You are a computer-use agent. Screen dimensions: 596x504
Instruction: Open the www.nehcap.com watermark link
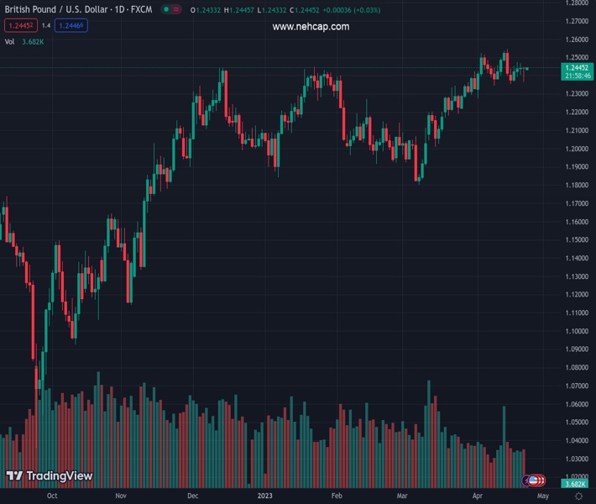tap(311, 27)
